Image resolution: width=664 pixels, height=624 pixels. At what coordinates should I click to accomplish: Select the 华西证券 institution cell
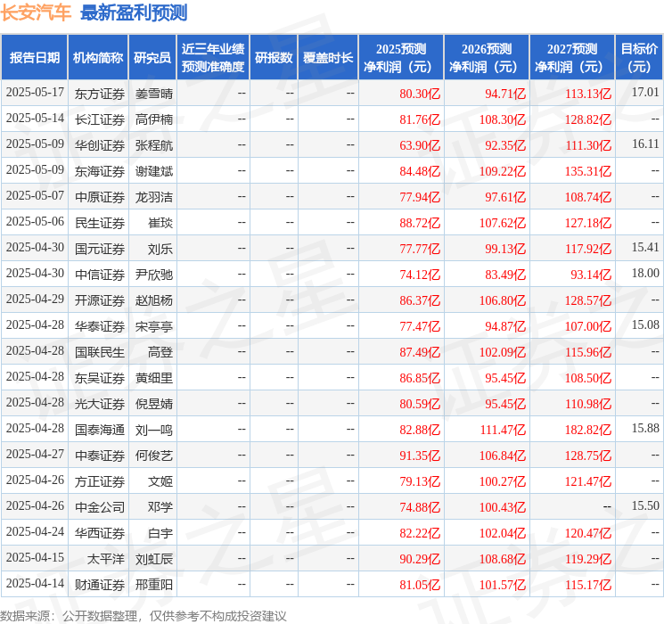coord(100,533)
